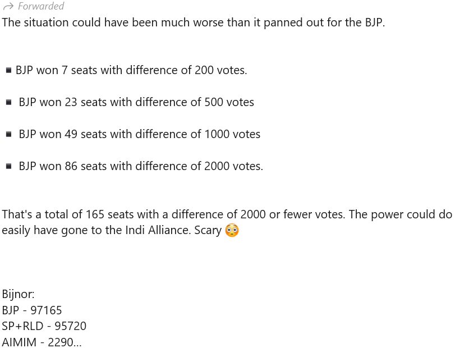The height and width of the screenshot is (348, 469).
Task: Click the 'SP+RLD - 95720' line
Action: [44, 326]
